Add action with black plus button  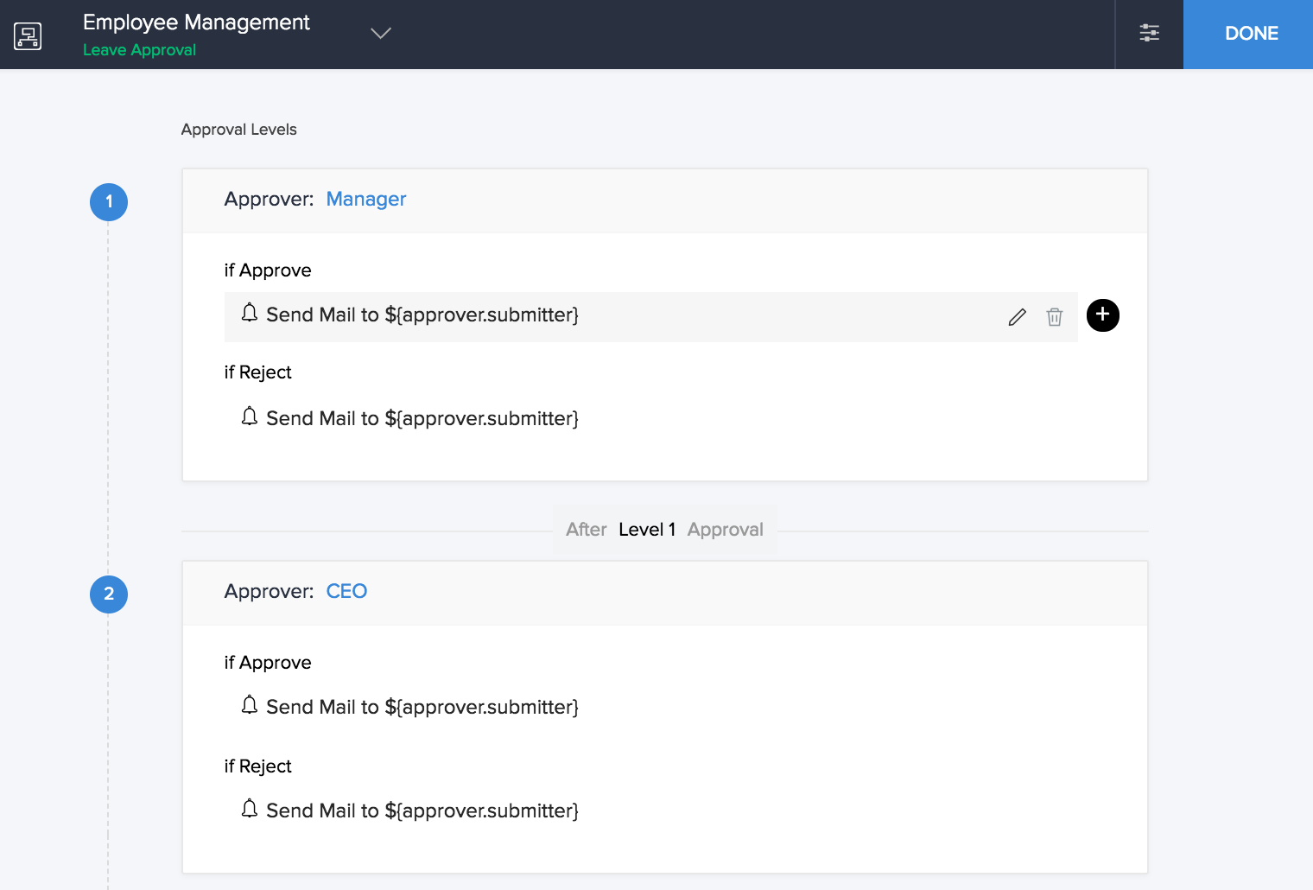pos(1103,315)
